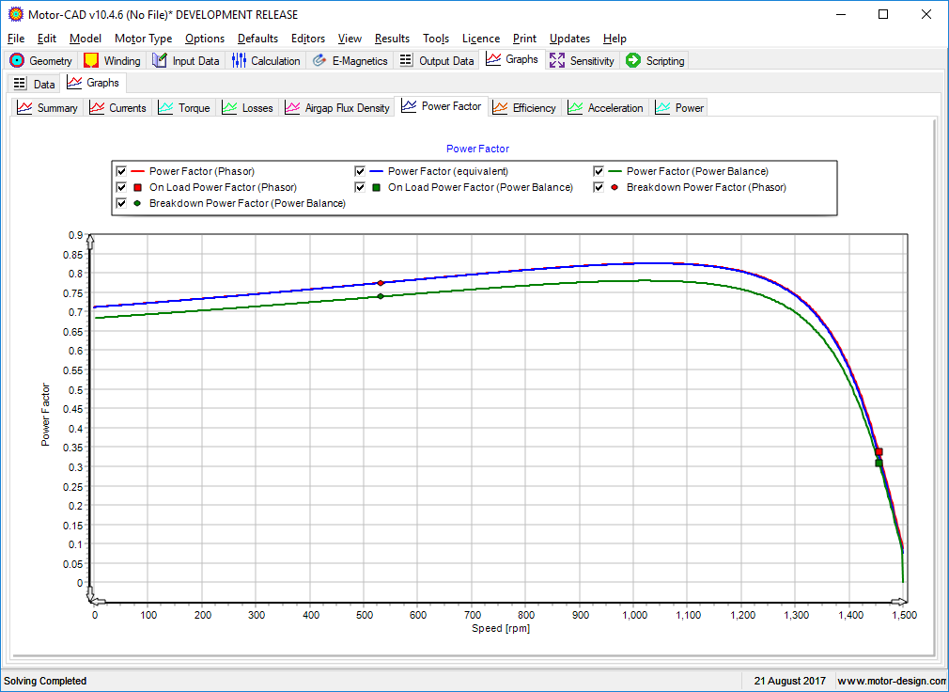Click the Acceleration chart icon
The height and width of the screenshot is (692, 949).
coord(575,108)
